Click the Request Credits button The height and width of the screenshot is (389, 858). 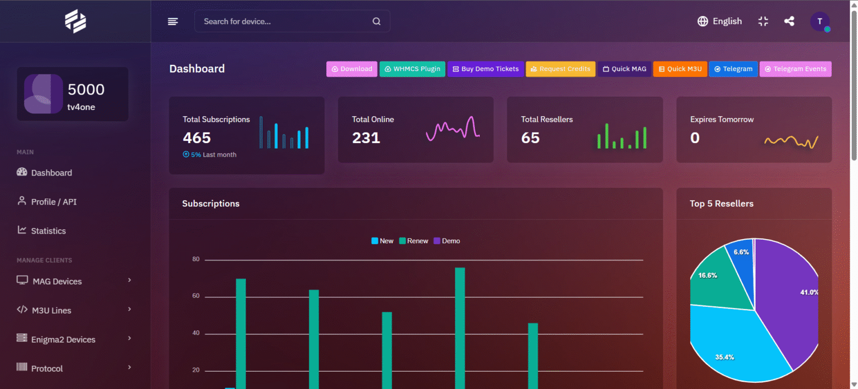coord(560,69)
